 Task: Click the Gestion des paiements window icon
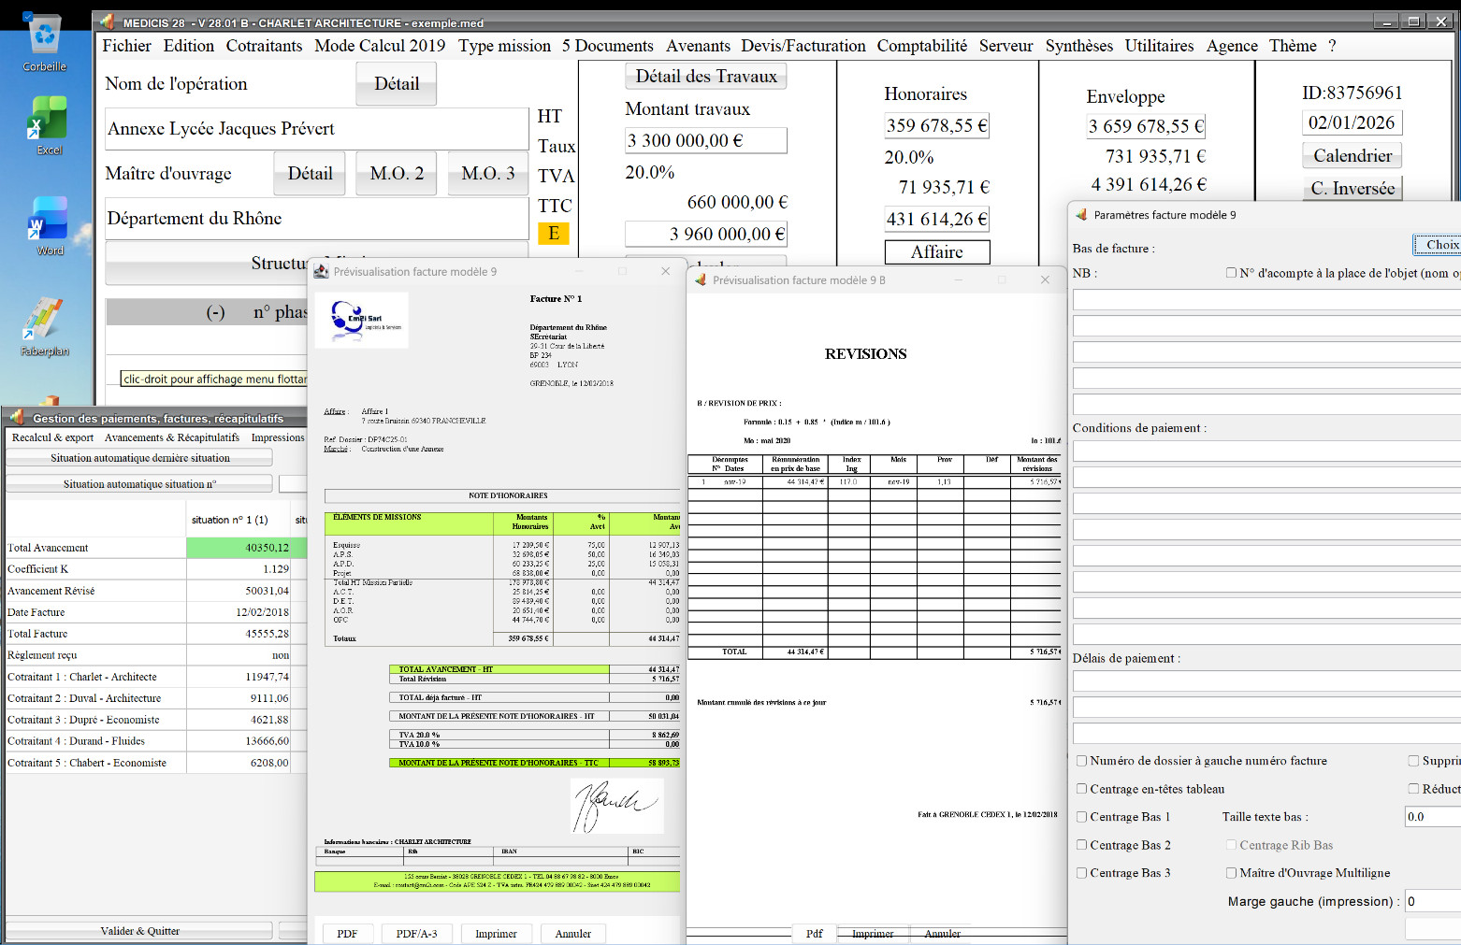(x=17, y=418)
